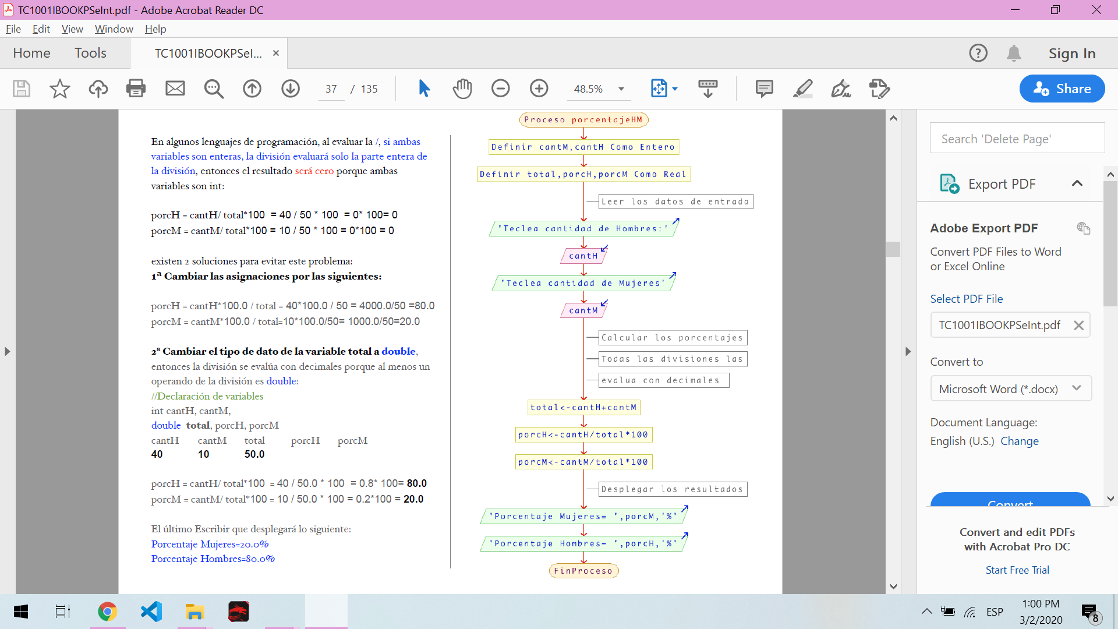Collapse the Export PDF panel
Screen dimensions: 1118x629
(x=1077, y=183)
